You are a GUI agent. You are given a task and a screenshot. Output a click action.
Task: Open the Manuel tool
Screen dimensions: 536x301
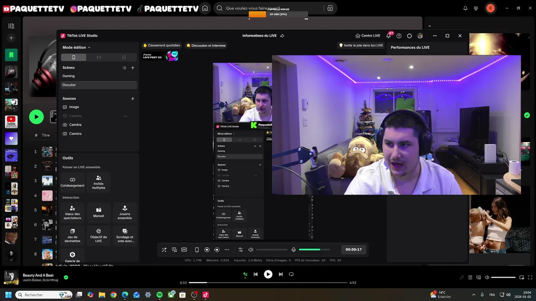pyautogui.click(x=99, y=212)
